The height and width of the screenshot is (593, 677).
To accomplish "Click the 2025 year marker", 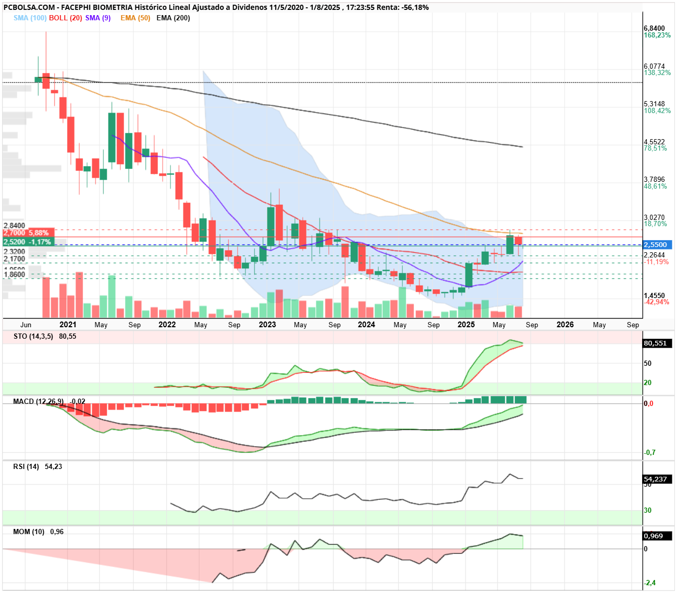I will (x=466, y=325).
